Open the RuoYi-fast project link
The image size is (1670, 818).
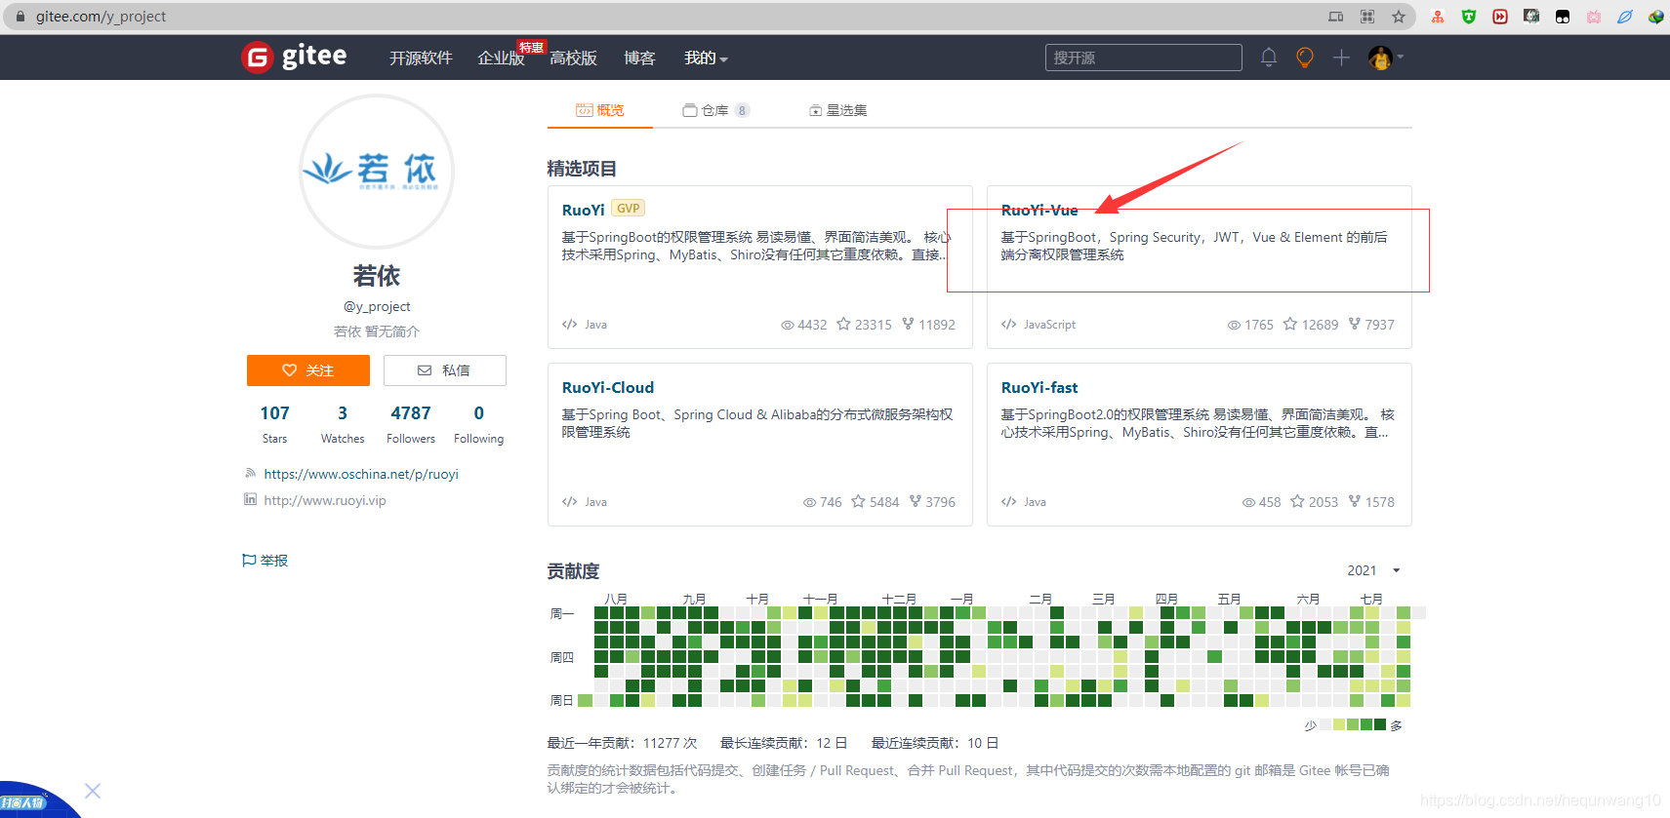click(x=1039, y=387)
